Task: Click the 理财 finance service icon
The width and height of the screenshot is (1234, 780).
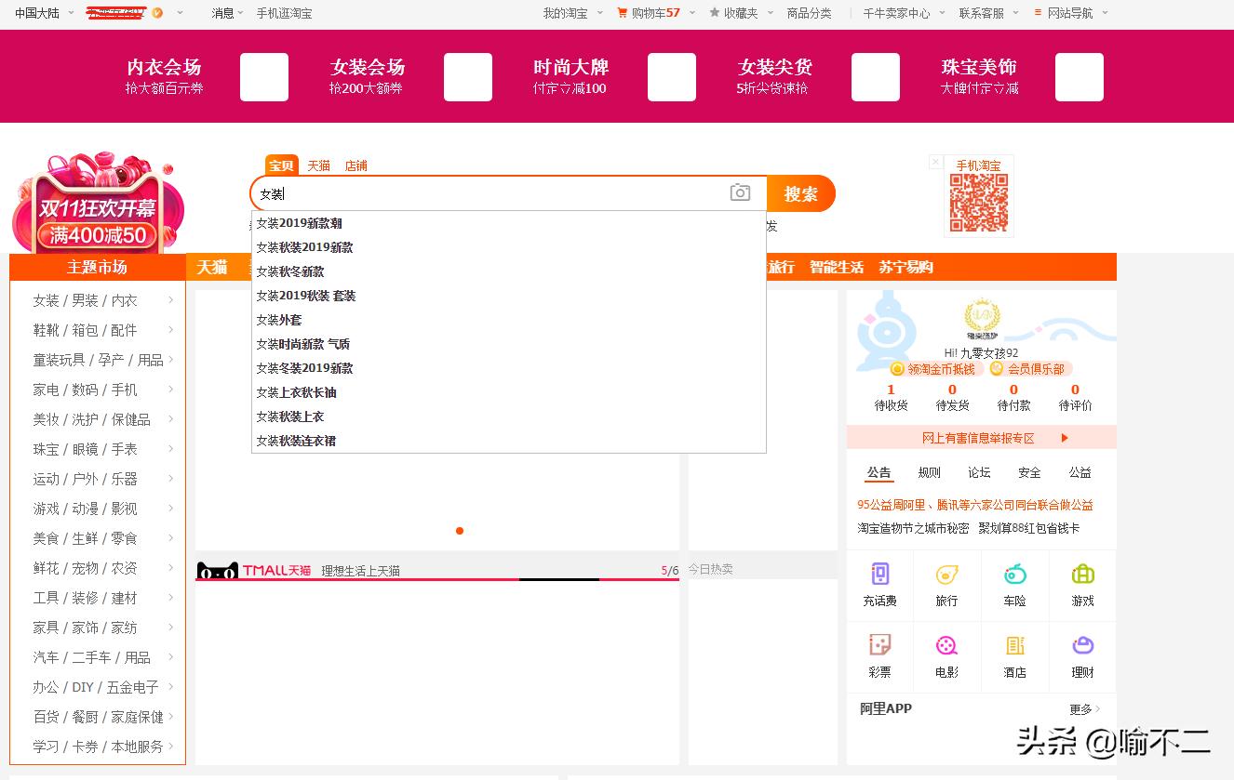Action: click(x=1082, y=656)
